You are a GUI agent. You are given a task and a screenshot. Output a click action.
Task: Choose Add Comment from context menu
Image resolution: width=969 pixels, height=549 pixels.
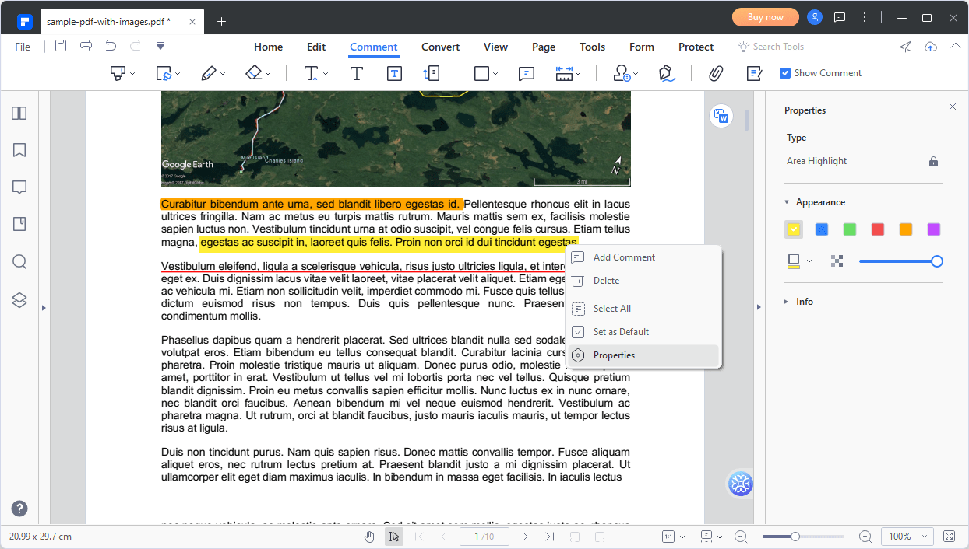[x=643, y=257]
